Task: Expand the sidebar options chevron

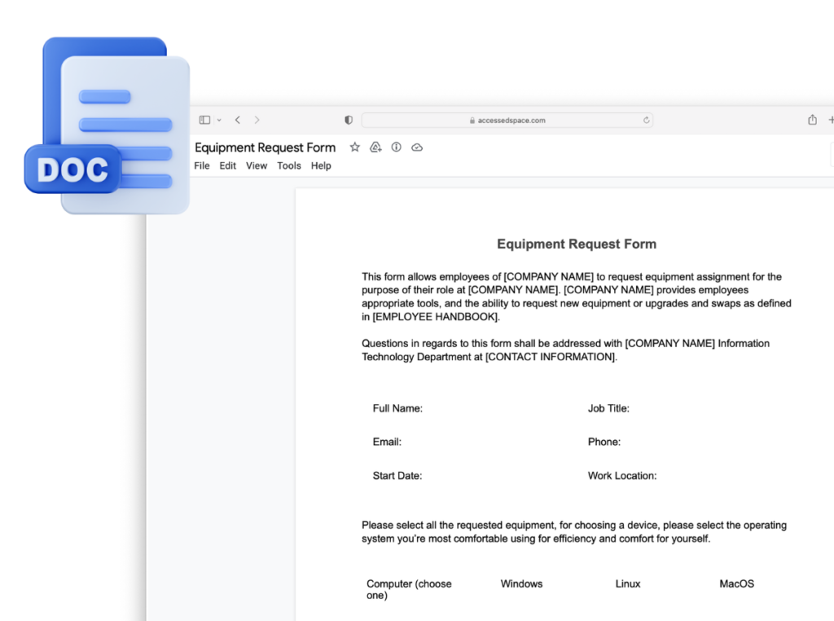Action: click(218, 119)
